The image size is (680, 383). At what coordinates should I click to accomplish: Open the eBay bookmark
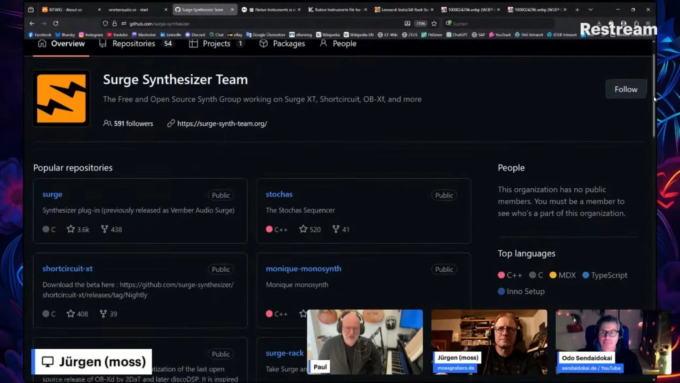click(235, 35)
